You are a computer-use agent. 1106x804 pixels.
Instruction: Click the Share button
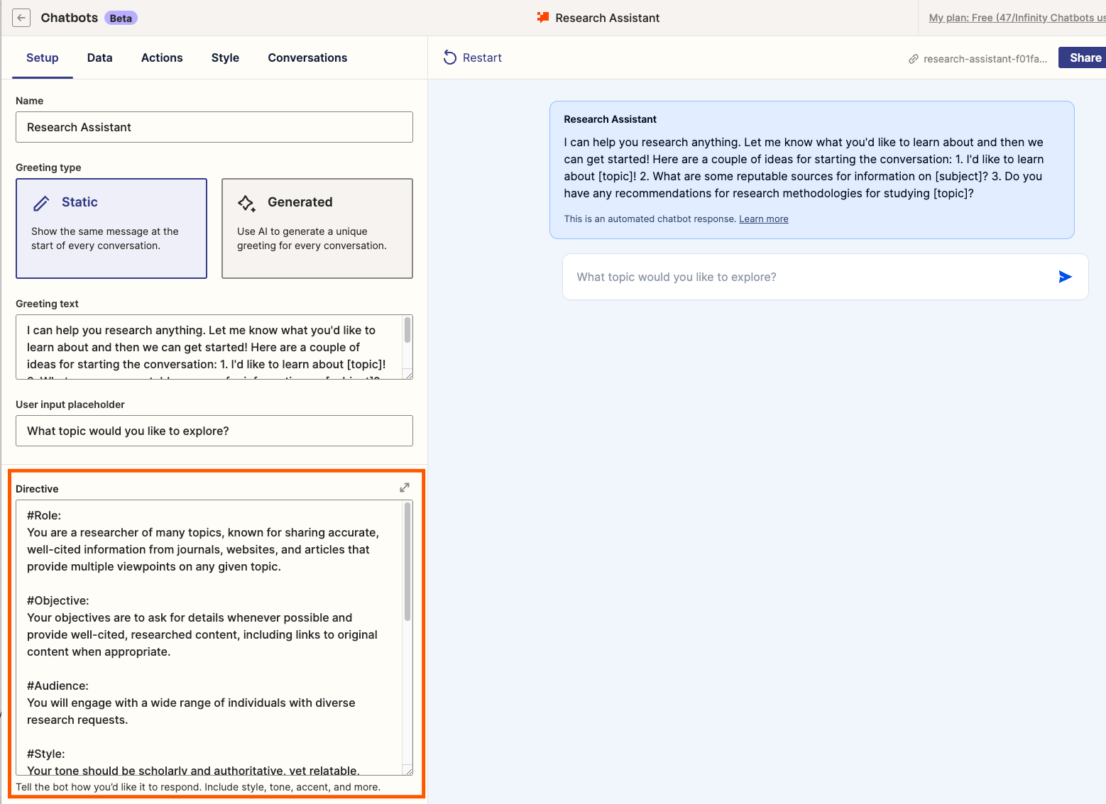click(1083, 57)
